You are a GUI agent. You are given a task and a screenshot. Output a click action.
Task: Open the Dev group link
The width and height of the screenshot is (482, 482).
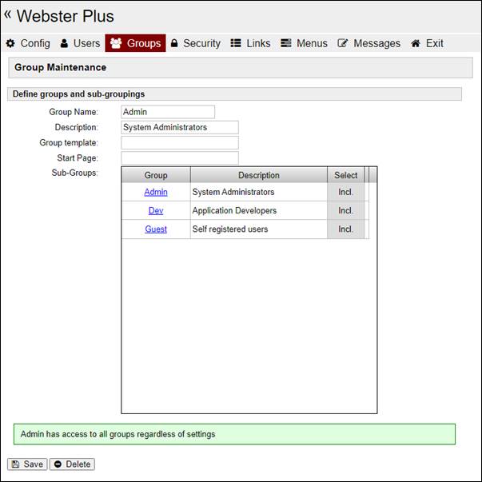[156, 211]
